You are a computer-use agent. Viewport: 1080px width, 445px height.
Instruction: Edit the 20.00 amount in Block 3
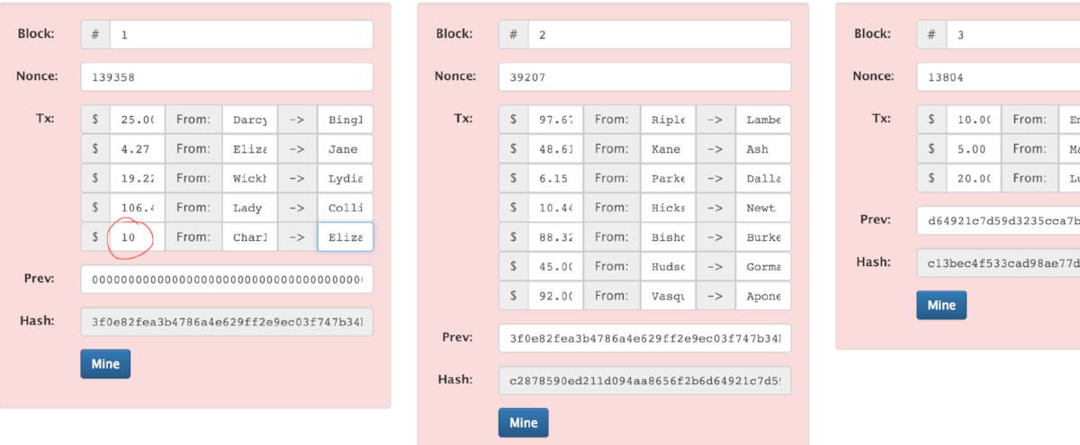974,178
